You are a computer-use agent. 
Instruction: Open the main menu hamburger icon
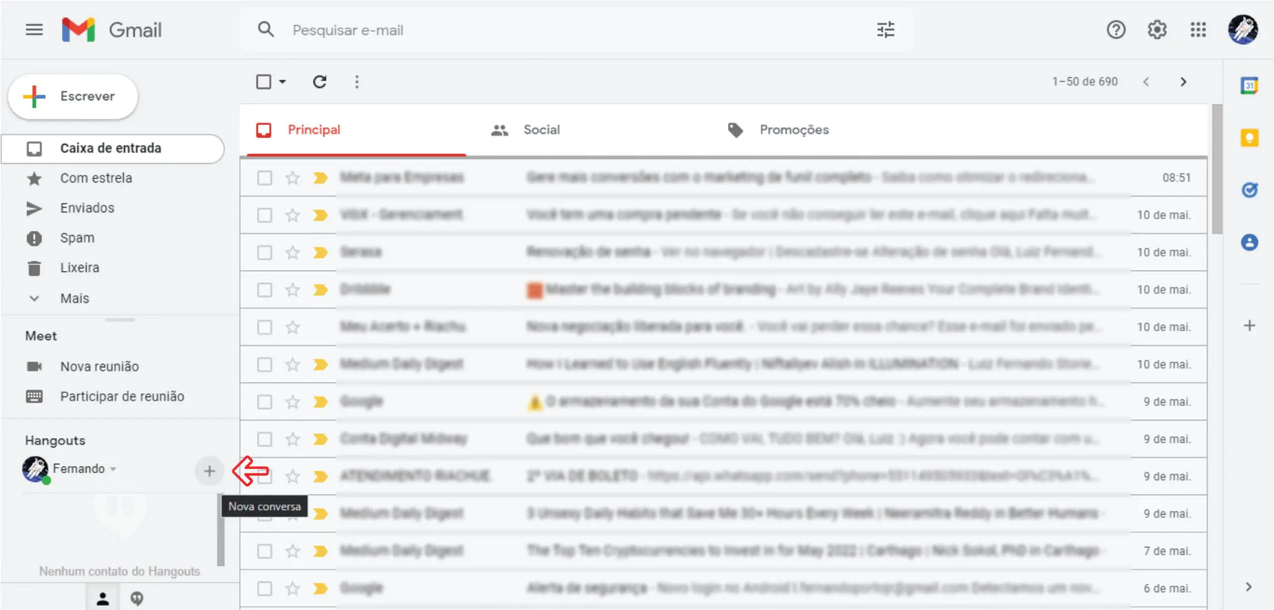34,30
